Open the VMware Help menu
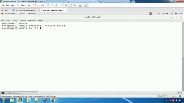Screen dimensions: 184x103 point(28,5)
